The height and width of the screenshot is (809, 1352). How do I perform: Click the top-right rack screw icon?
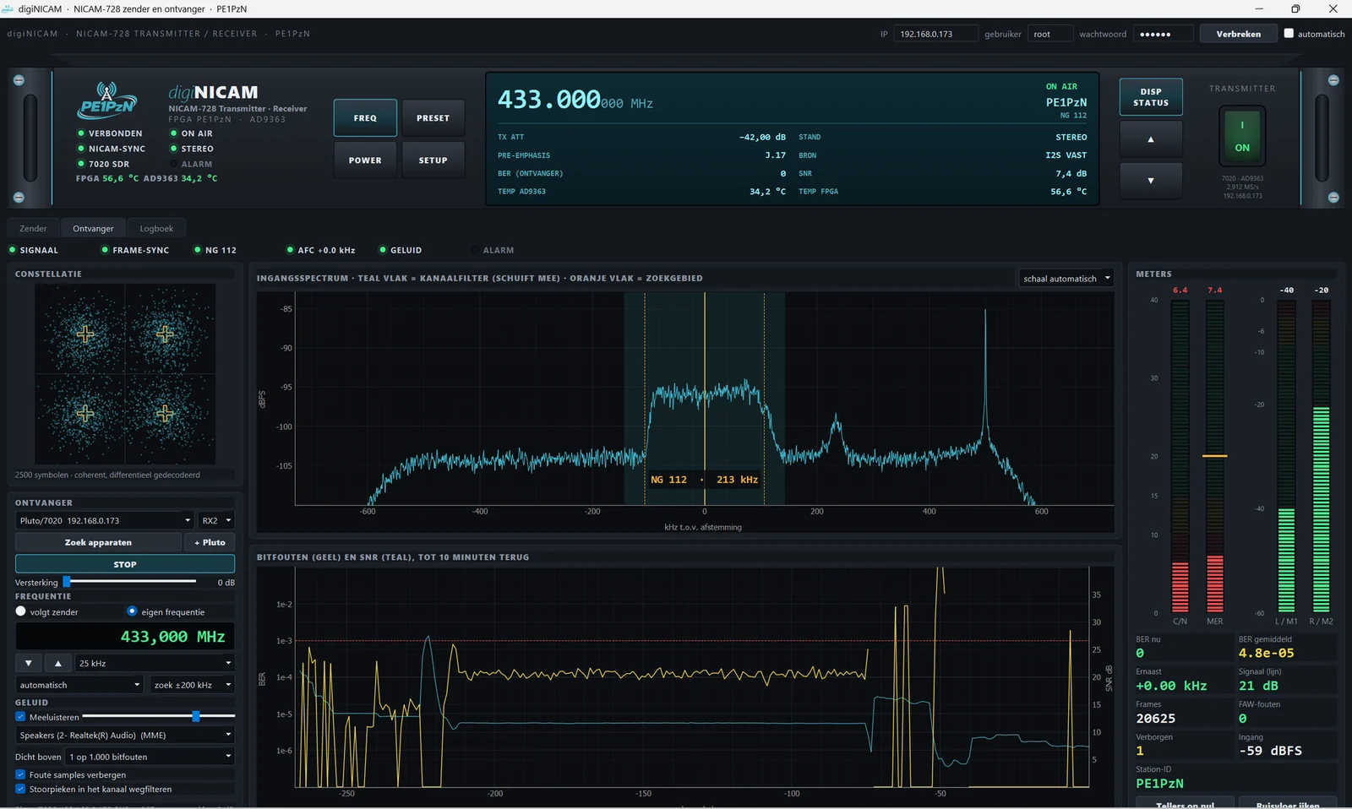(1333, 80)
